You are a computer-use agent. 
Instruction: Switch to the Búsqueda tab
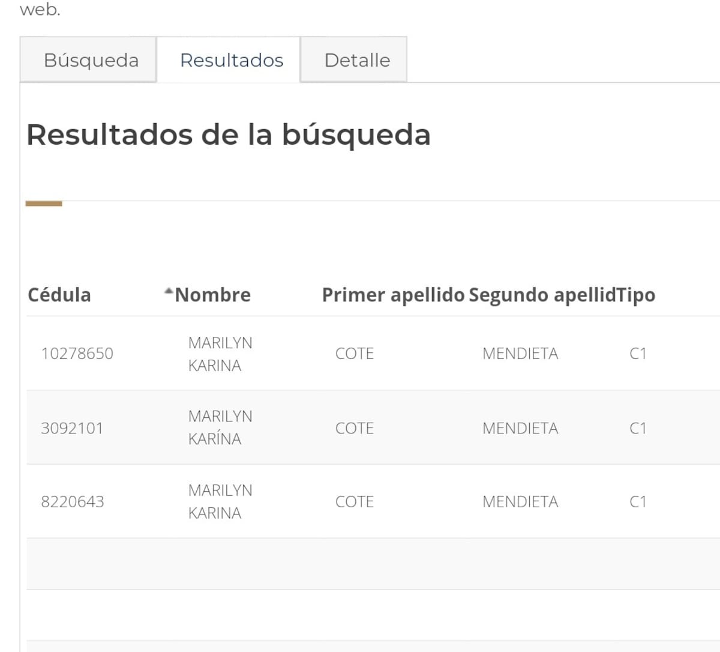91,60
